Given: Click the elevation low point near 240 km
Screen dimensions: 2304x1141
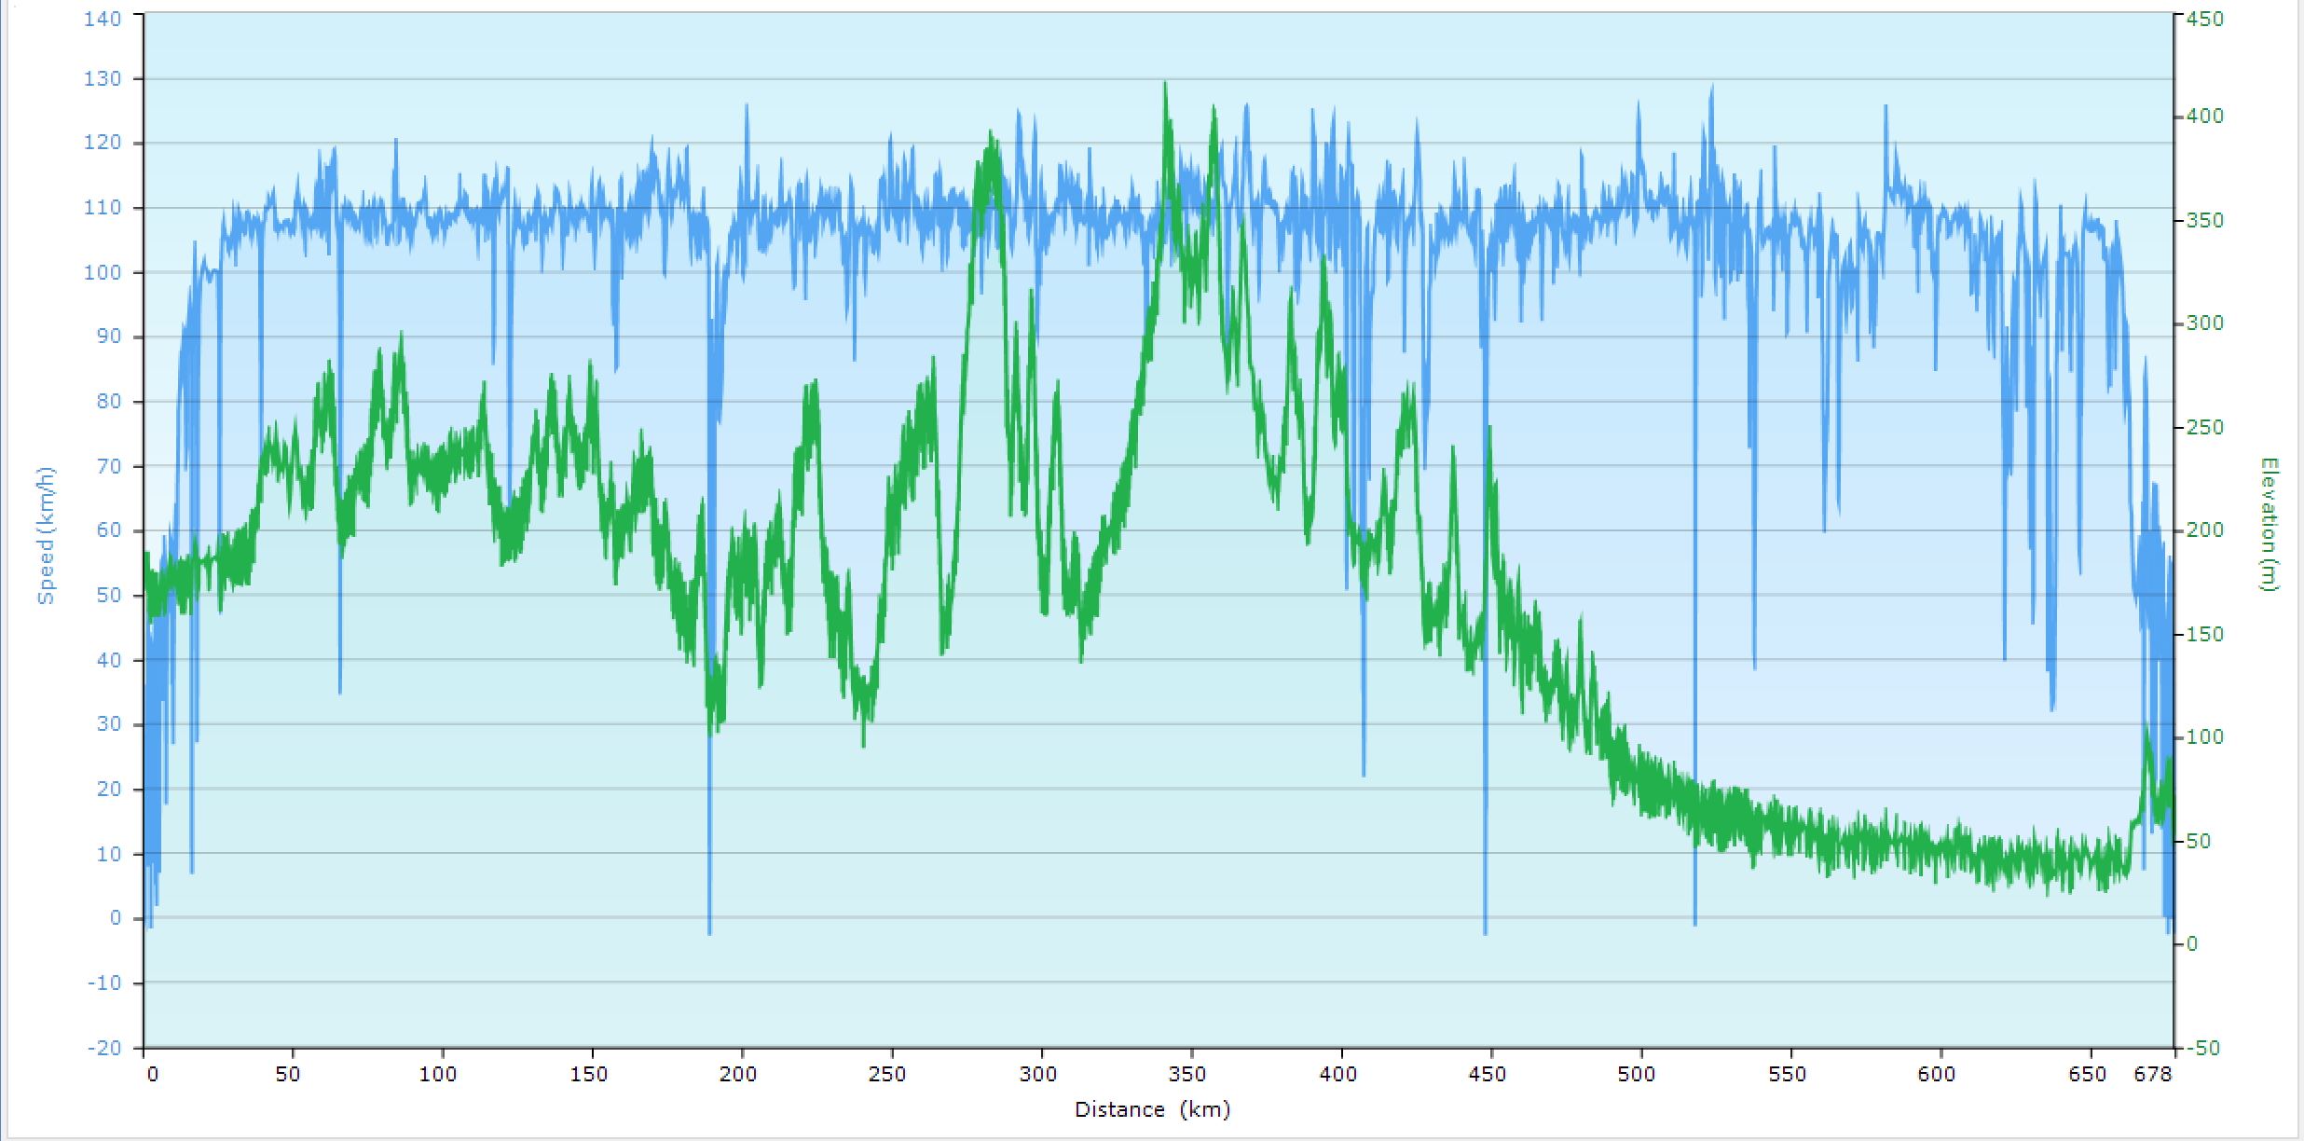Looking at the screenshot, I should click(863, 746).
